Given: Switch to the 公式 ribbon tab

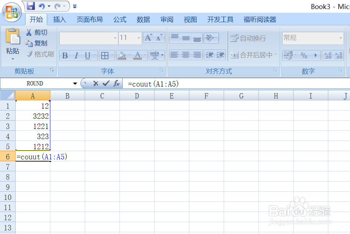Looking at the screenshot, I should (x=119, y=20).
